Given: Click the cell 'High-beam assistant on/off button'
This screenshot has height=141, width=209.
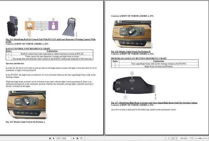Looking at the screenshot, I should tap(158, 66).
